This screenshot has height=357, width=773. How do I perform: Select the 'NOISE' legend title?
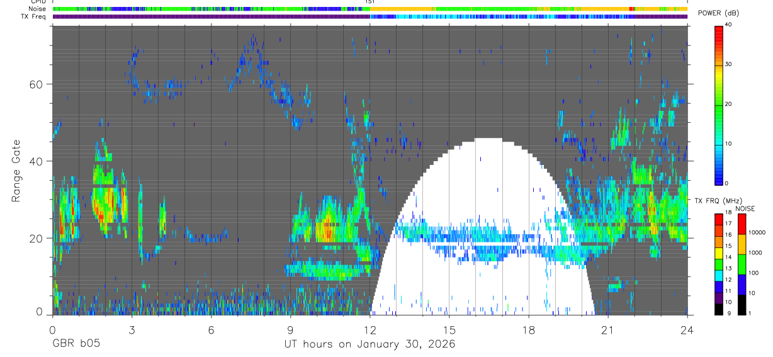(745, 208)
